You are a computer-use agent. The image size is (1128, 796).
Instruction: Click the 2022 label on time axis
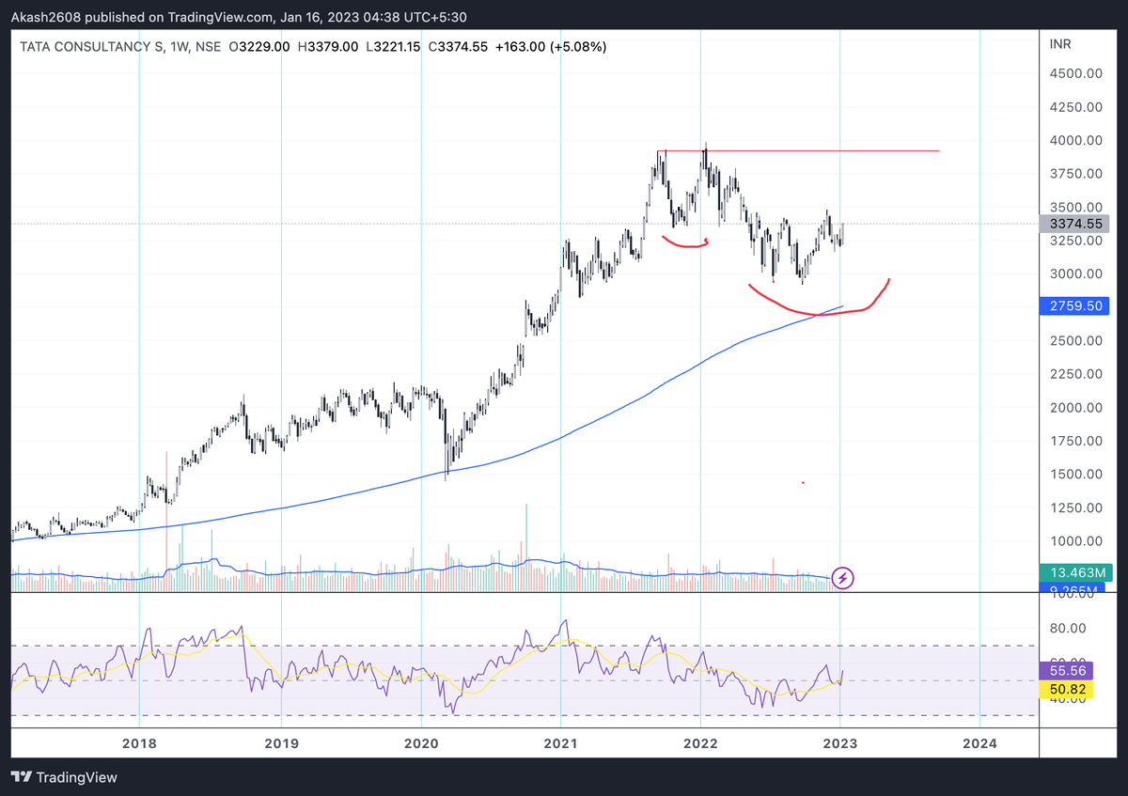point(700,742)
